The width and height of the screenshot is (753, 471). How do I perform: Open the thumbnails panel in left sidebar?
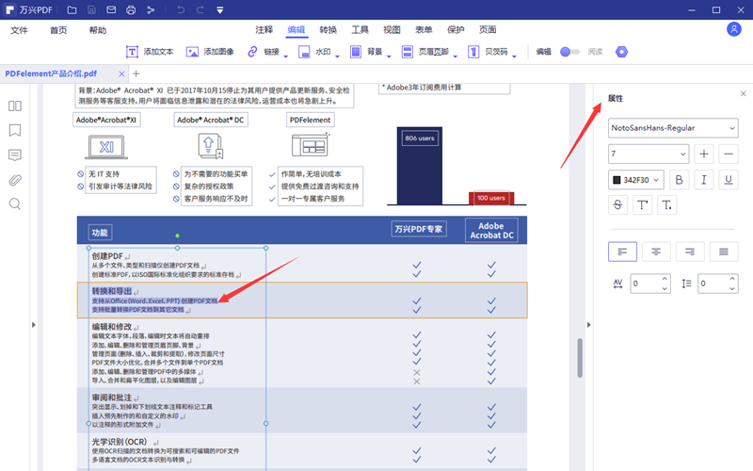(15, 106)
